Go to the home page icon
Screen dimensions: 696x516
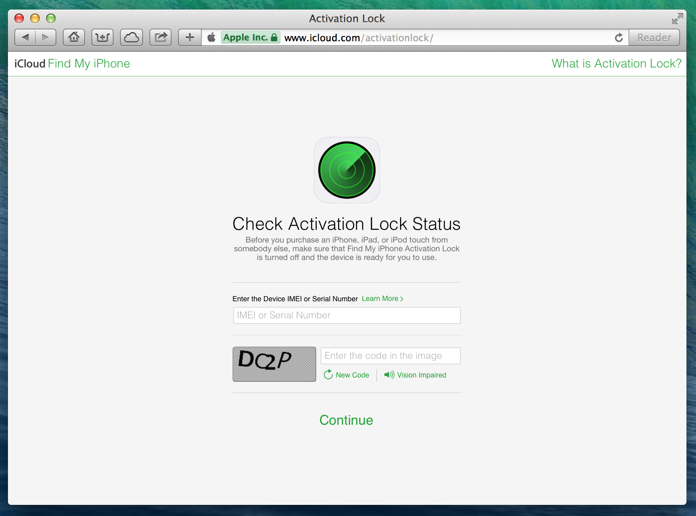point(74,38)
